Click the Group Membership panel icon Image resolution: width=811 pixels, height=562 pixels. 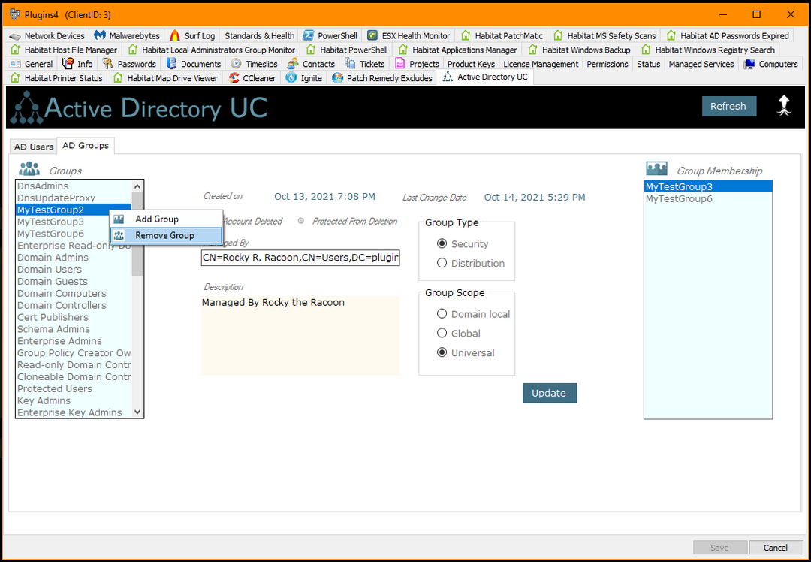coord(656,168)
